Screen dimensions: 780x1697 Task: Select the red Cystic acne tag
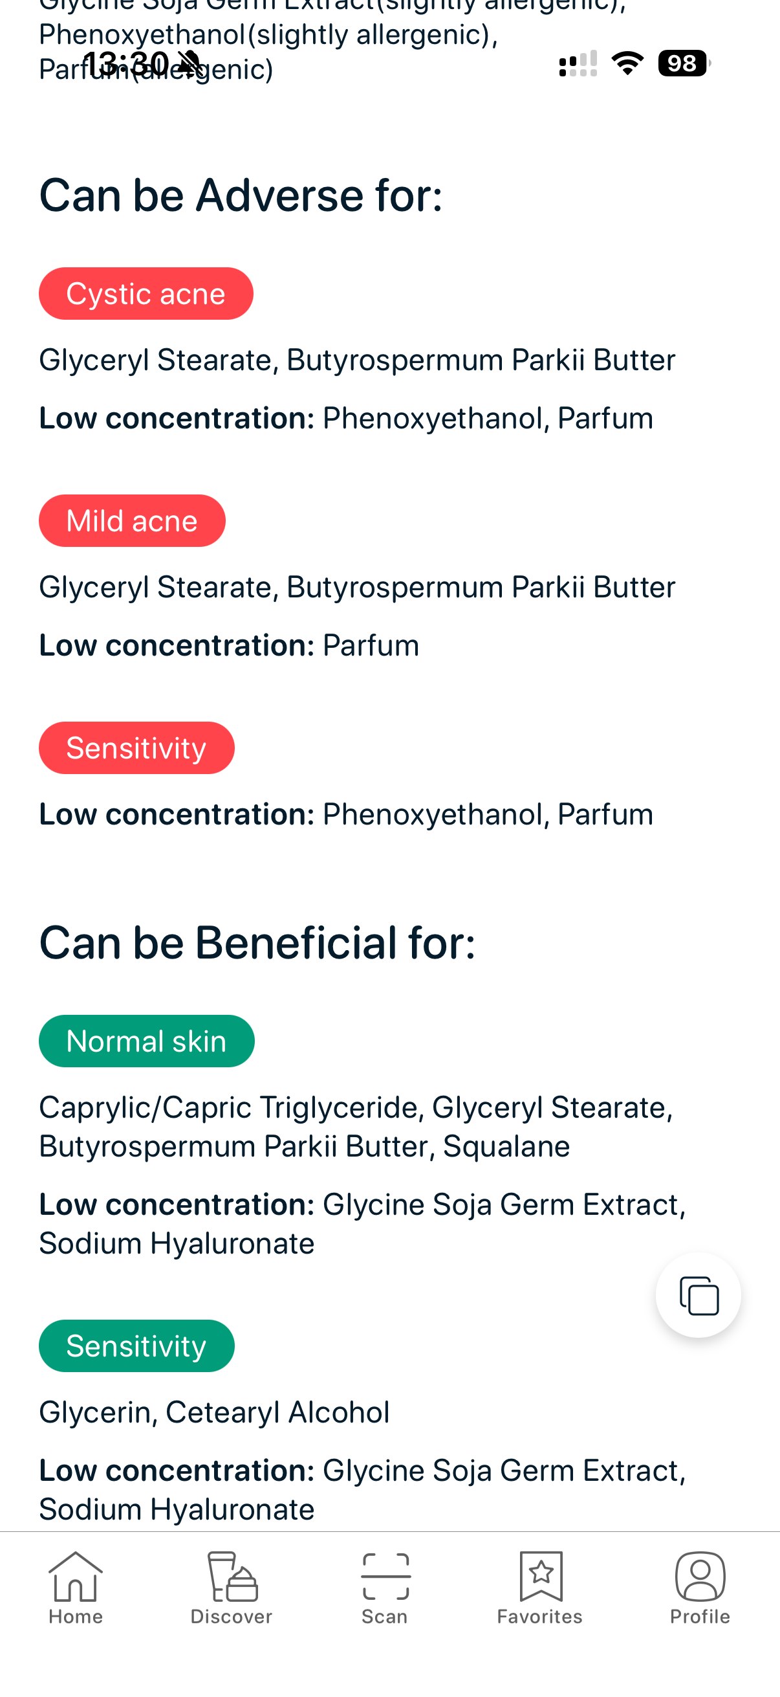pyautogui.click(x=146, y=293)
